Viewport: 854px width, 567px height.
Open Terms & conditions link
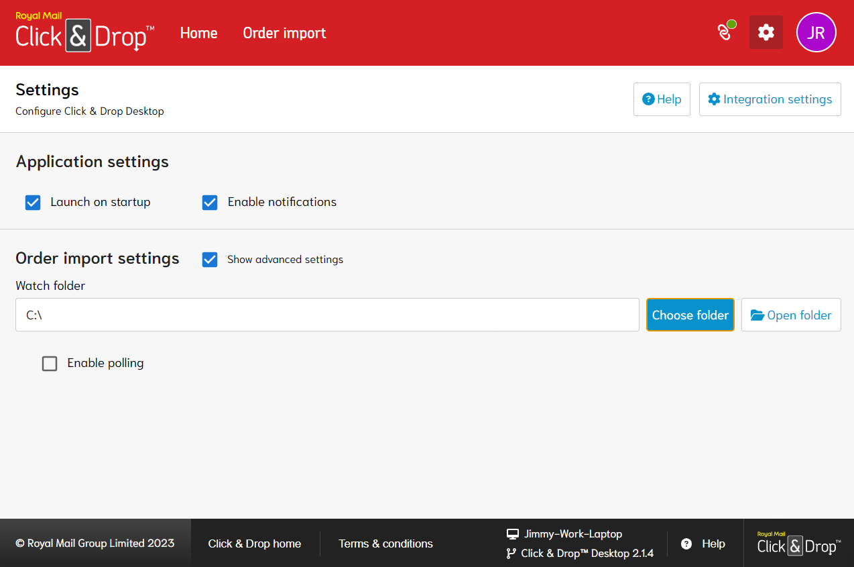tap(385, 544)
